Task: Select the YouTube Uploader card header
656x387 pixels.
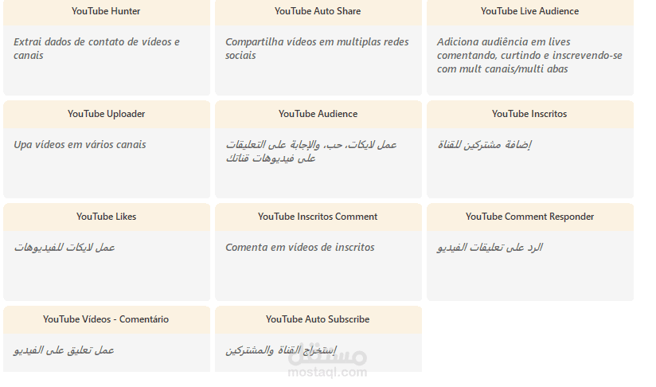Action: pos(106,114)
